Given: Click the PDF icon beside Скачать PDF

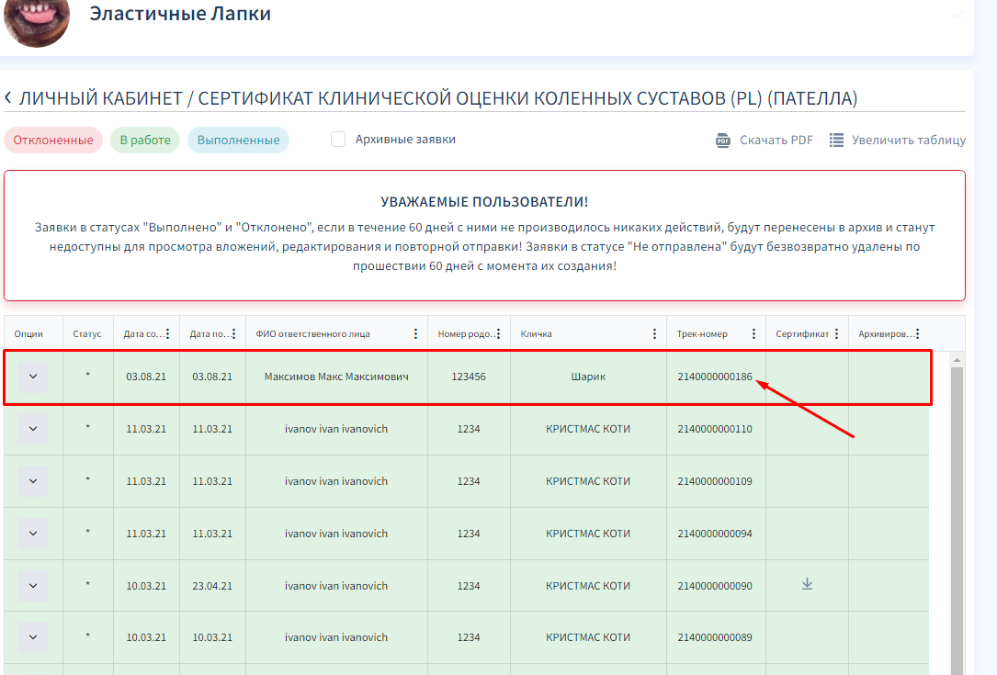Looking at the screenshot, I should pyautogui.click(x=723, y=141).
